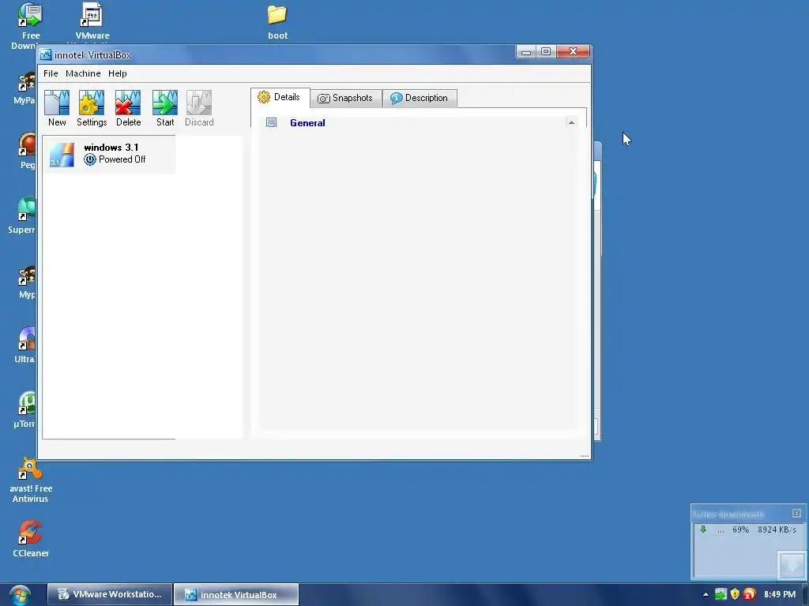Close the download speed widget
The image size is (809, 606).
pyautogui.click(x=796, y=513)
